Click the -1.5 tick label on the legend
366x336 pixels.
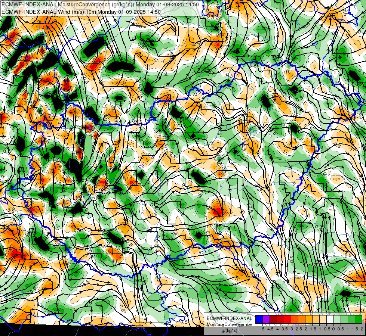(x=312, y=329)
